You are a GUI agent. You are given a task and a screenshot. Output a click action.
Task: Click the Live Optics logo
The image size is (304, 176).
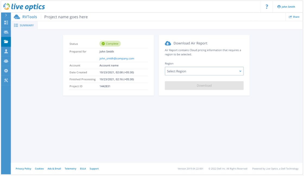[24, 7]
